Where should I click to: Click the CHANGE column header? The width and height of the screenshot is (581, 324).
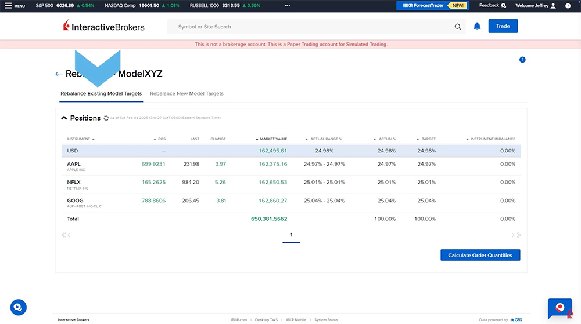218,139
